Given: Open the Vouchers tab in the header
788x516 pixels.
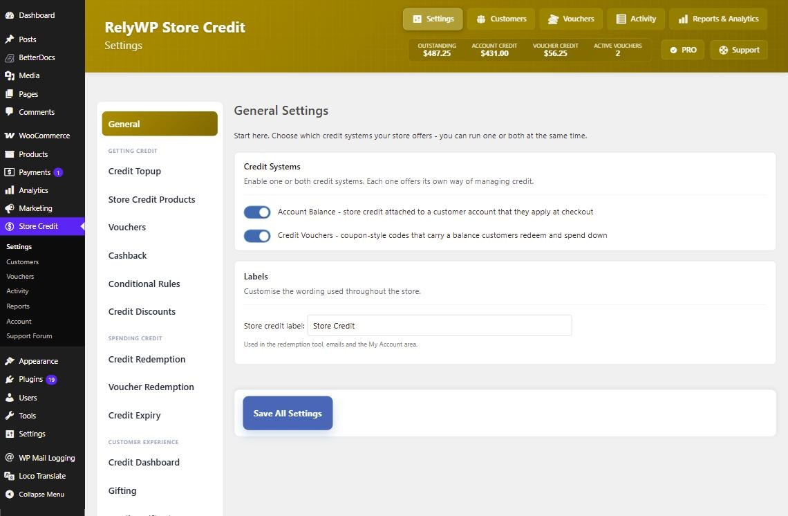Looking at the screenshot, I should (x=570, y=19).
